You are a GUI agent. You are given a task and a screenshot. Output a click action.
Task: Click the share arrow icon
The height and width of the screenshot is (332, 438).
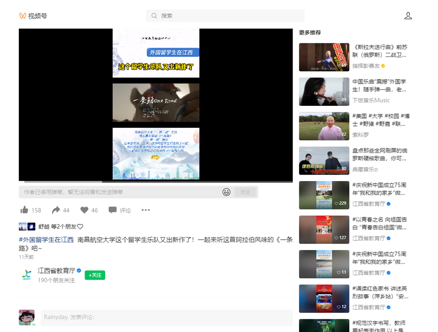pyautogui.click(x=56, y=210)
